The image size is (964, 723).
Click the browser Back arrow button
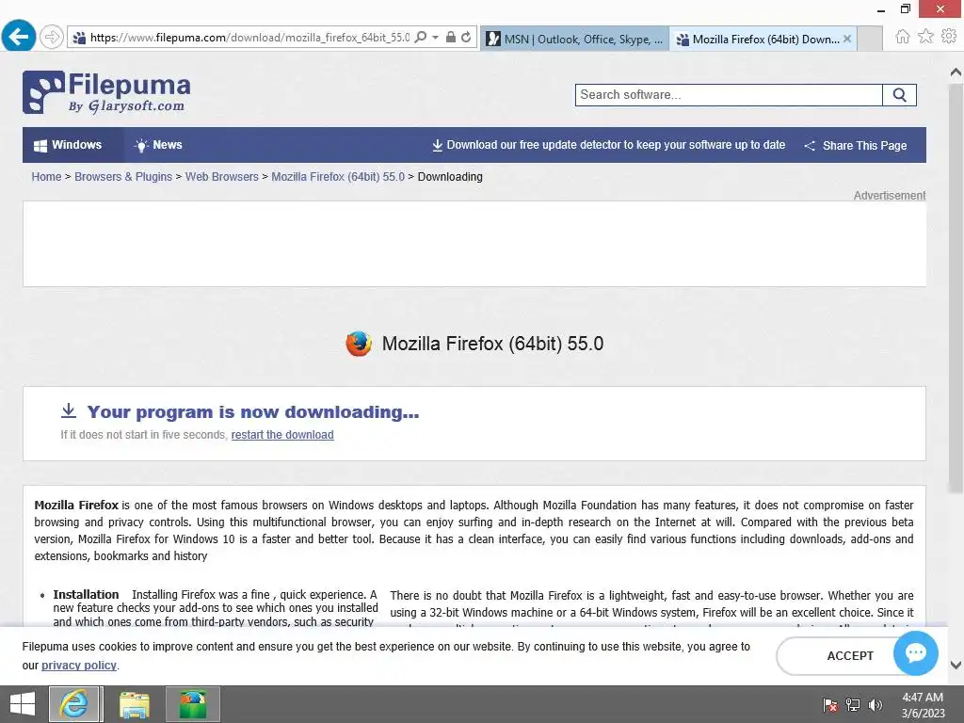[x=19, y=37]
